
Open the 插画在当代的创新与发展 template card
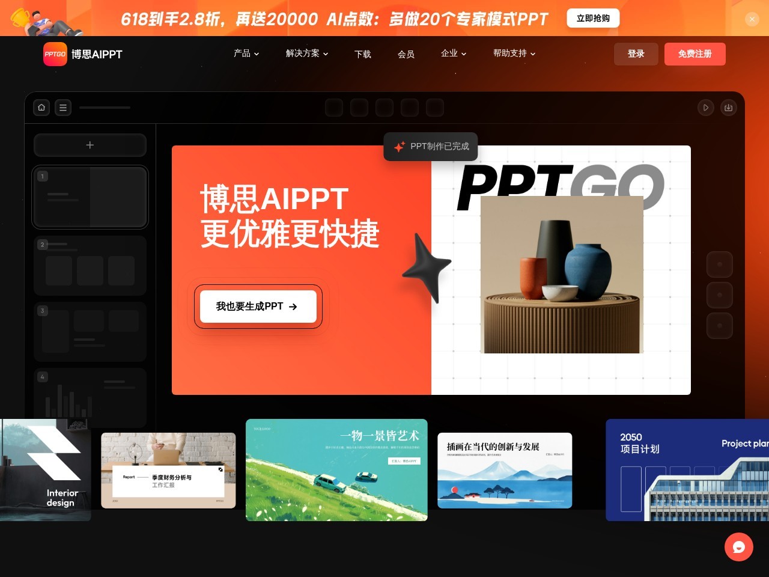click(x=505, y=471)
